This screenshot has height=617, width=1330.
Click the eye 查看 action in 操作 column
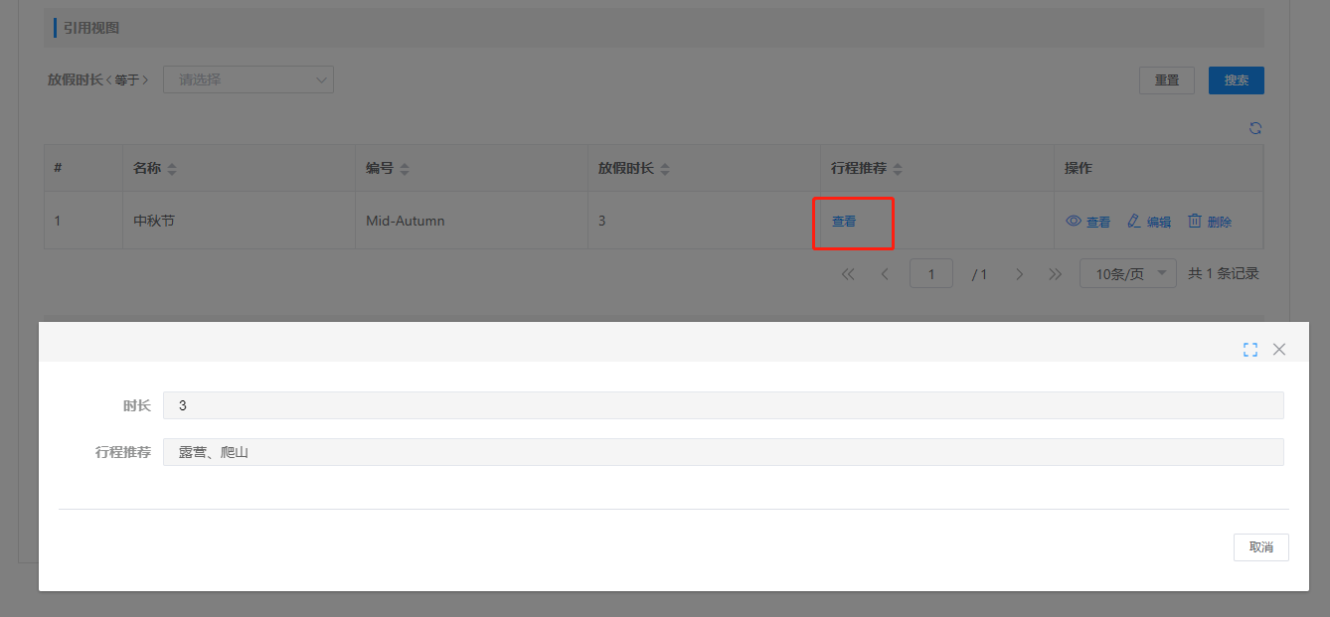1087,222
